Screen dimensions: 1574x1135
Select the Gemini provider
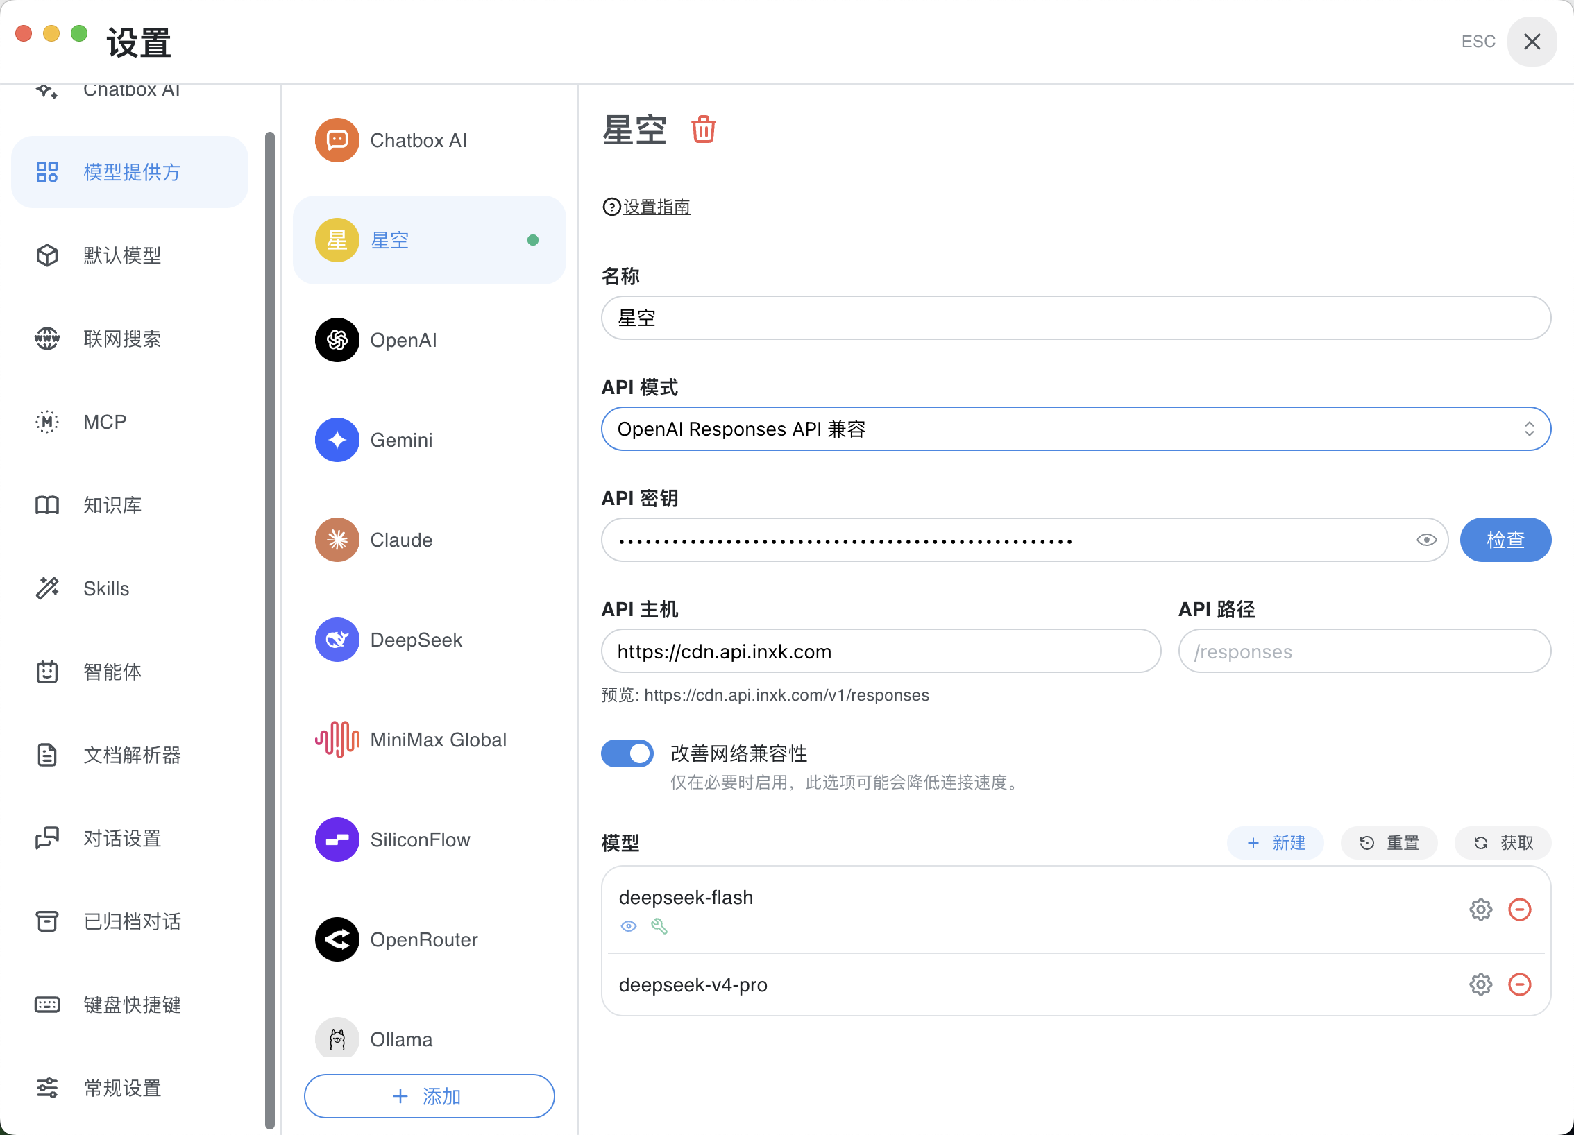point(430,440)
